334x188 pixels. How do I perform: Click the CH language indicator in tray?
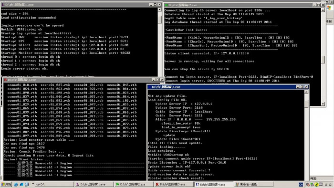click(301, 185)
